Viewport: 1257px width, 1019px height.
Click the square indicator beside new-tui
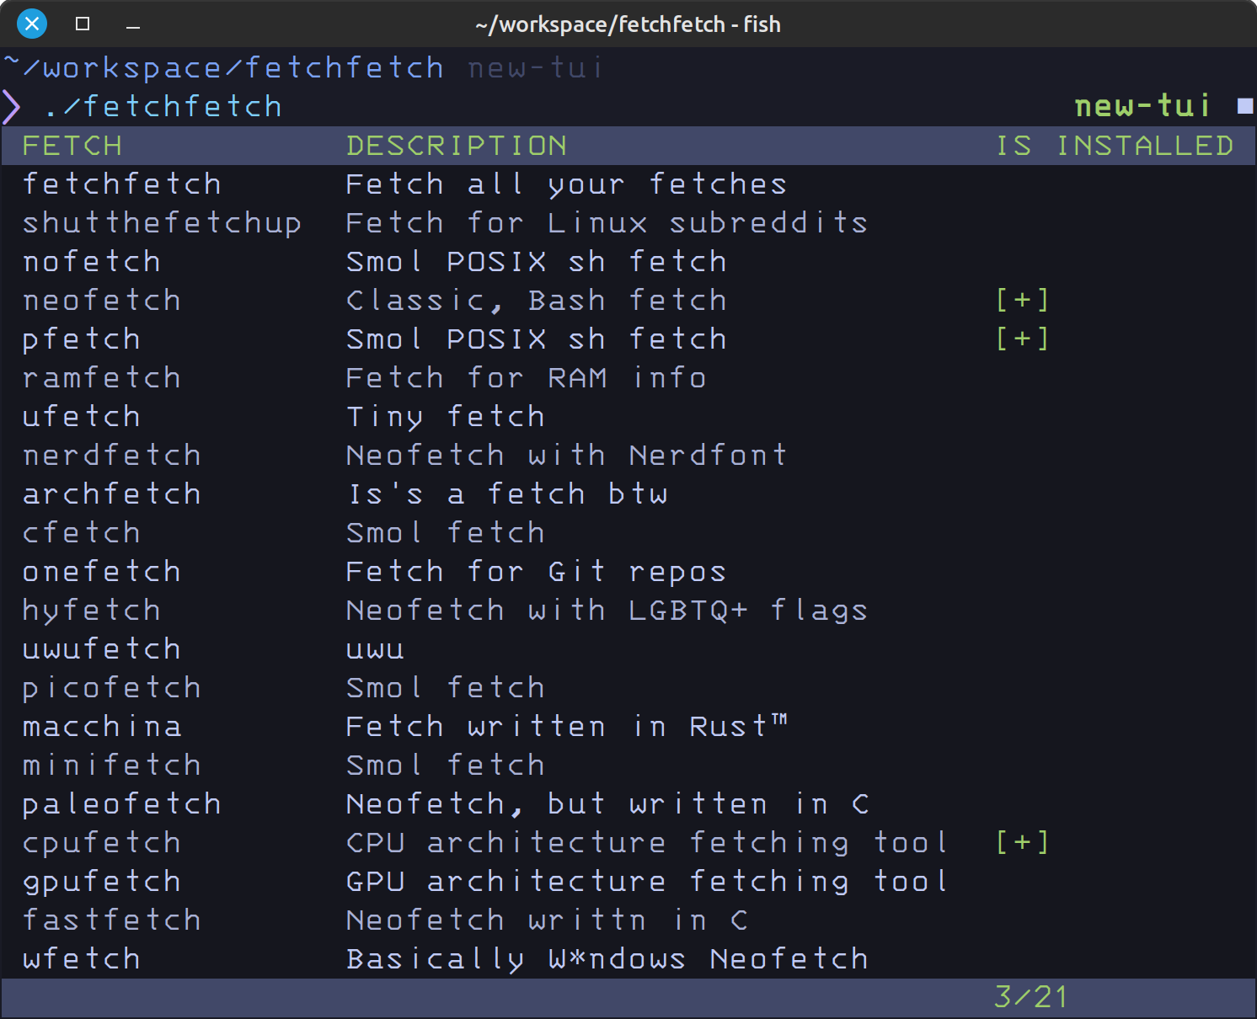click(x=1244, y=106)
